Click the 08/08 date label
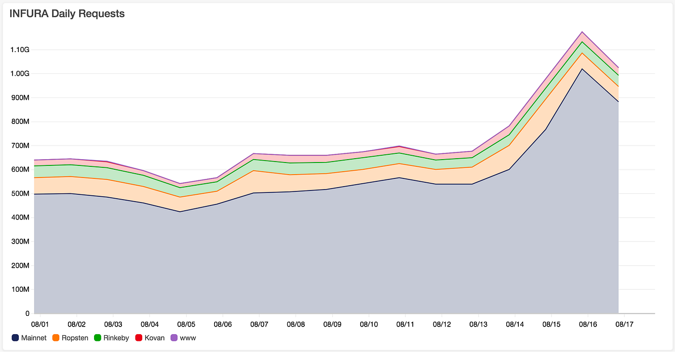This screenshot has width=675, height=353. (296, 324)
